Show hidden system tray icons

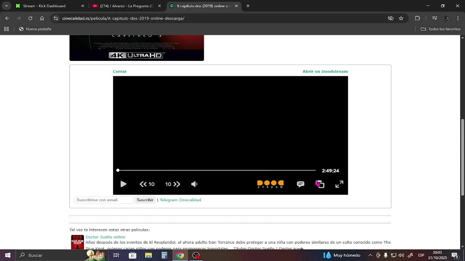tap(370, 255)
